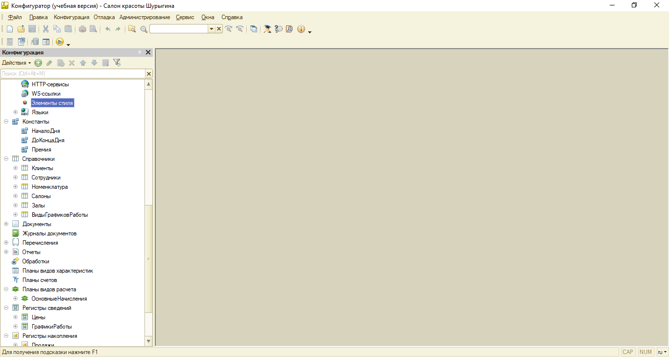This screenshot has width=669, height=357.
Task: Clear the configuration search field with X
Action: [149, 74]
